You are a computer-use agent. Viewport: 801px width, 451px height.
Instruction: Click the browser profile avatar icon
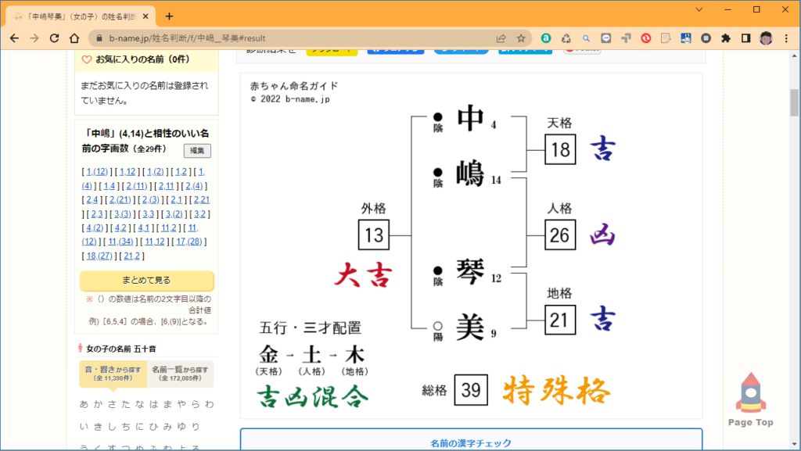click(766, 37)
